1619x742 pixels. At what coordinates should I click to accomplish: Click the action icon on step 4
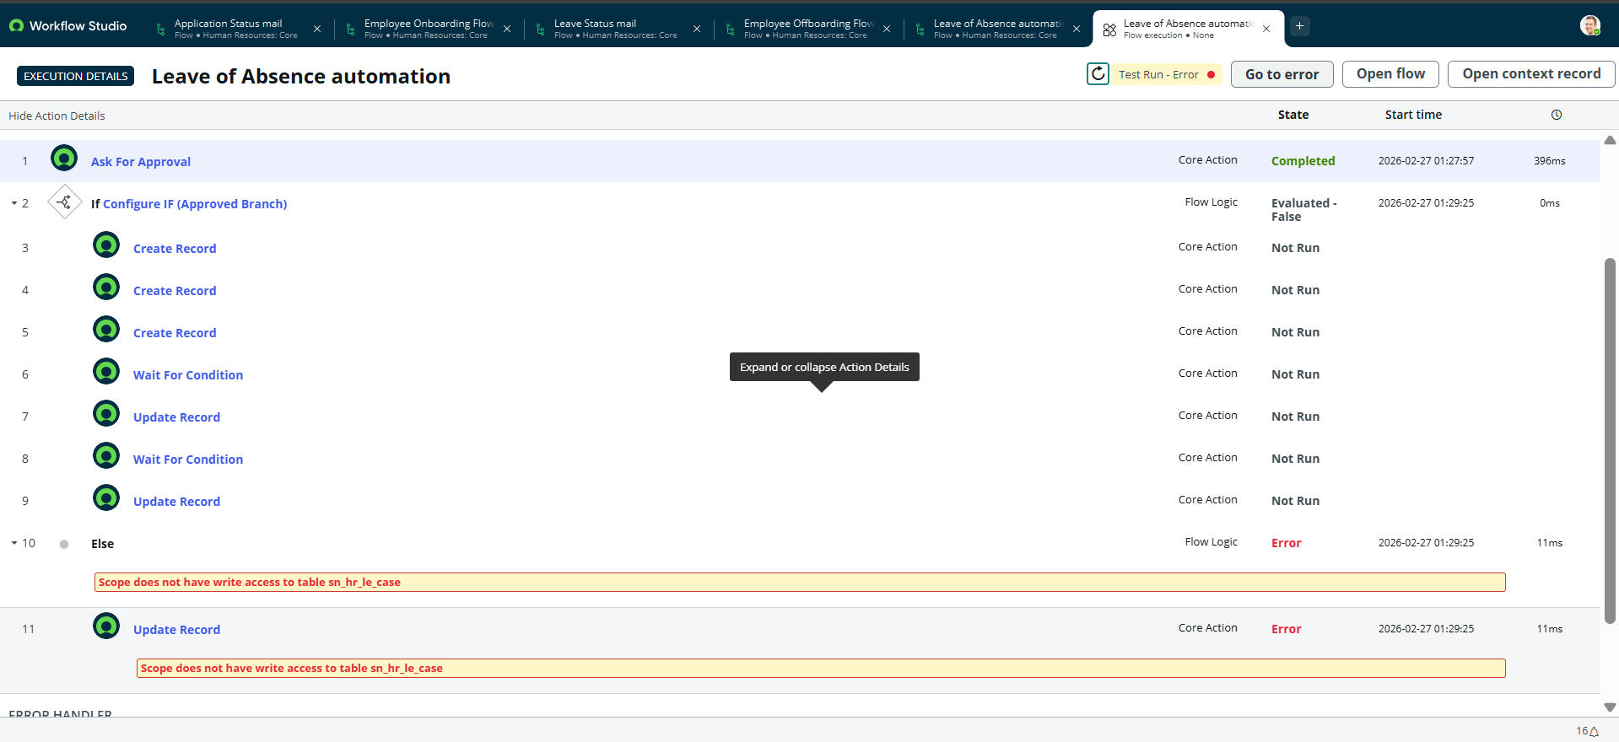(x=106, y=287)
